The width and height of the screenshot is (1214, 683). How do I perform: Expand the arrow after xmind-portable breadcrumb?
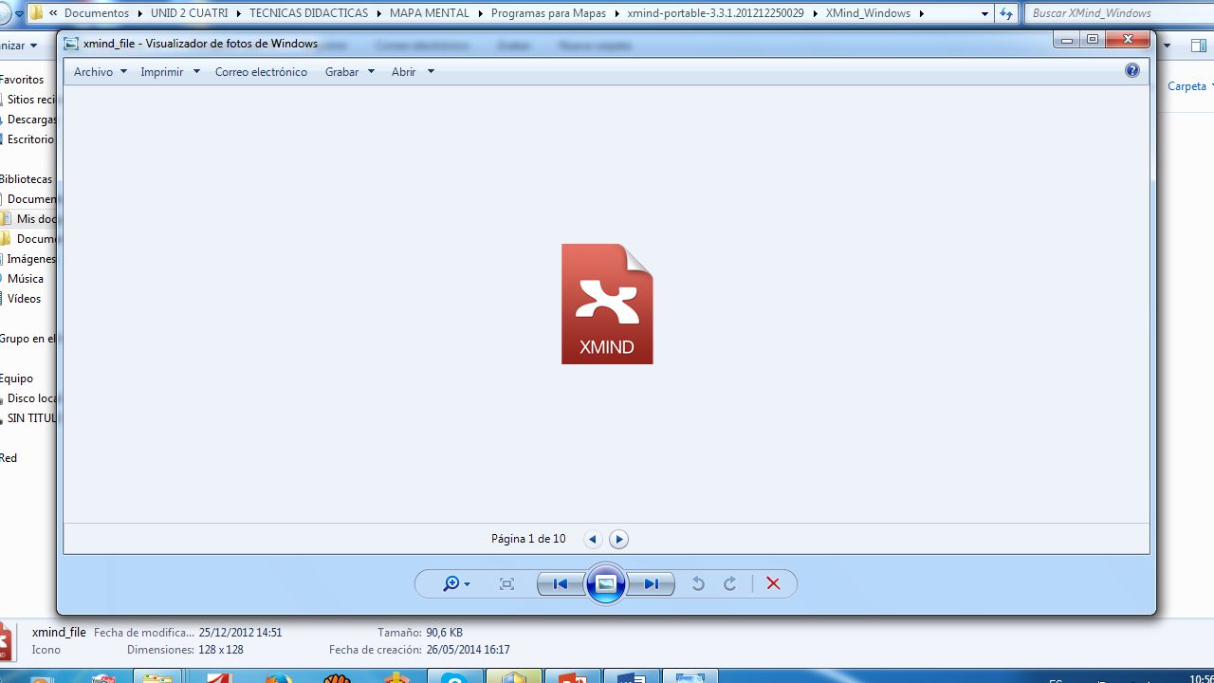pos(815,13)
